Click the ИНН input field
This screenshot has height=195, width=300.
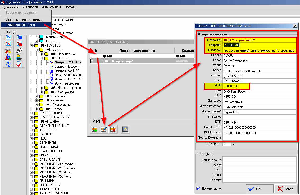click(x=259, y=86)
